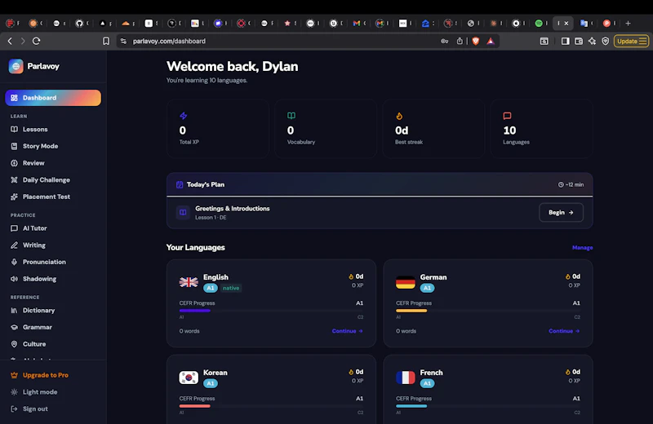The width and height of the screenshot is (653, 424).
Task: Click the browser back arrow
Action: (10, 41)
